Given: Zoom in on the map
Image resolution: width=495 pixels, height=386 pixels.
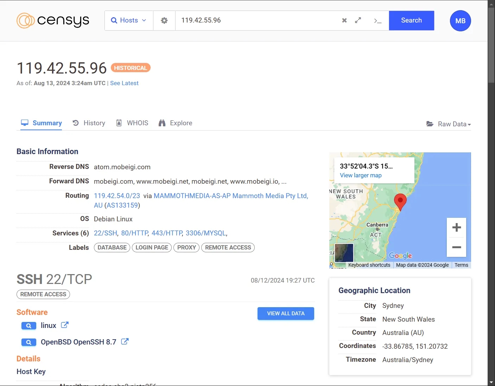Looking at the screenshot, I should 456,227.
